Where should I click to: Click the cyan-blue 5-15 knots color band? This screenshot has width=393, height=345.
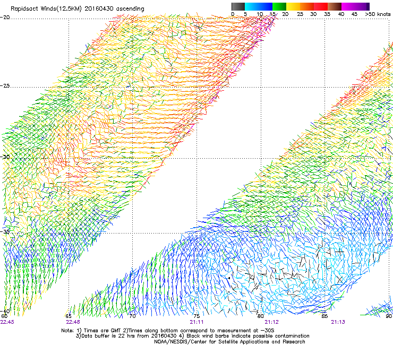point(259,6)
